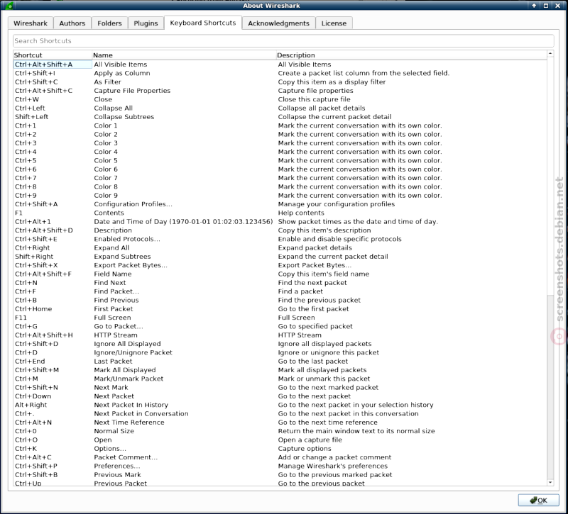Open the Folders tab
Image resolution: width=568 pixels, height=514 pixels.
tap(109, 23)
